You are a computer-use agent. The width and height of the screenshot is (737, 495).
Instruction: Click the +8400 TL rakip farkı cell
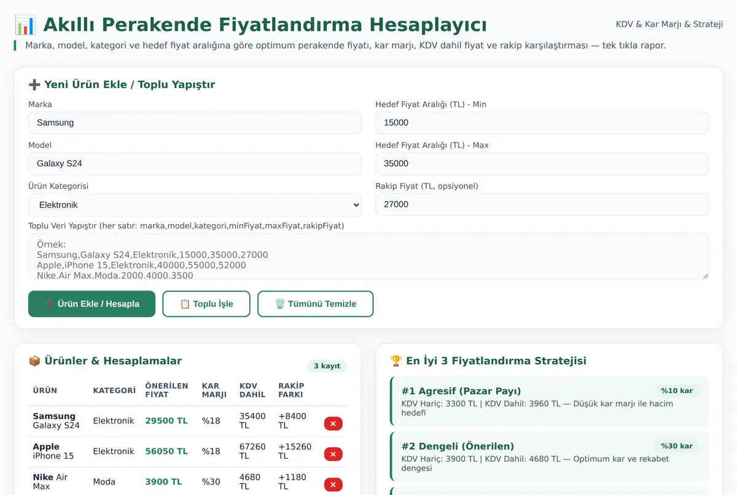click(x=292, y=421)
